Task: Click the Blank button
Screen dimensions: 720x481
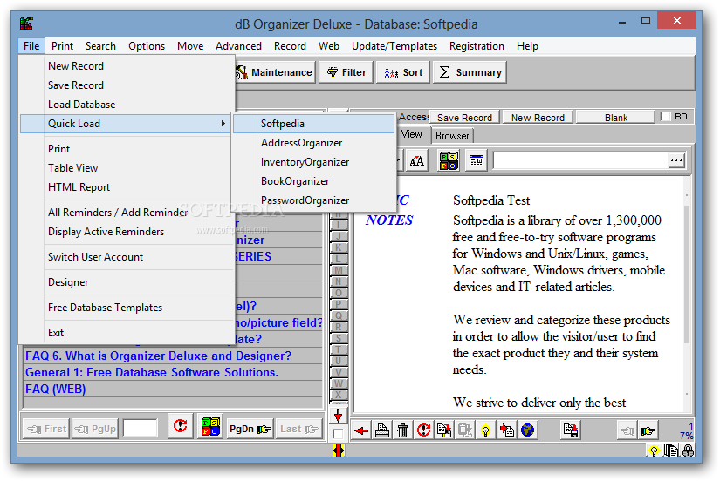Action: (615, 118)
